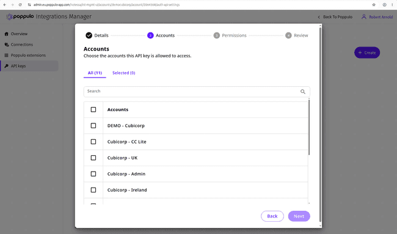Image resolution: width=397 pixels, height=234 pixels.
Task: Click the Review step number circle
Action: coord(288,35)
